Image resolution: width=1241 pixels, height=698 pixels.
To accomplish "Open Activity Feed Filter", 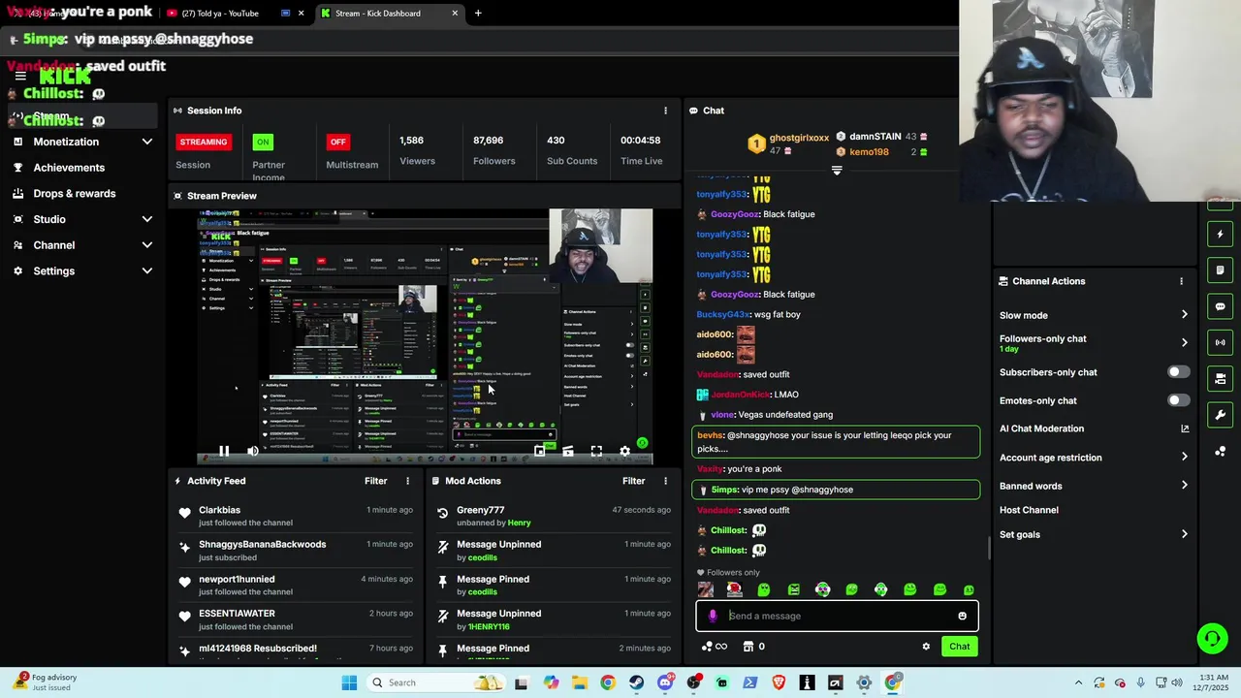I will coord(375,481).
